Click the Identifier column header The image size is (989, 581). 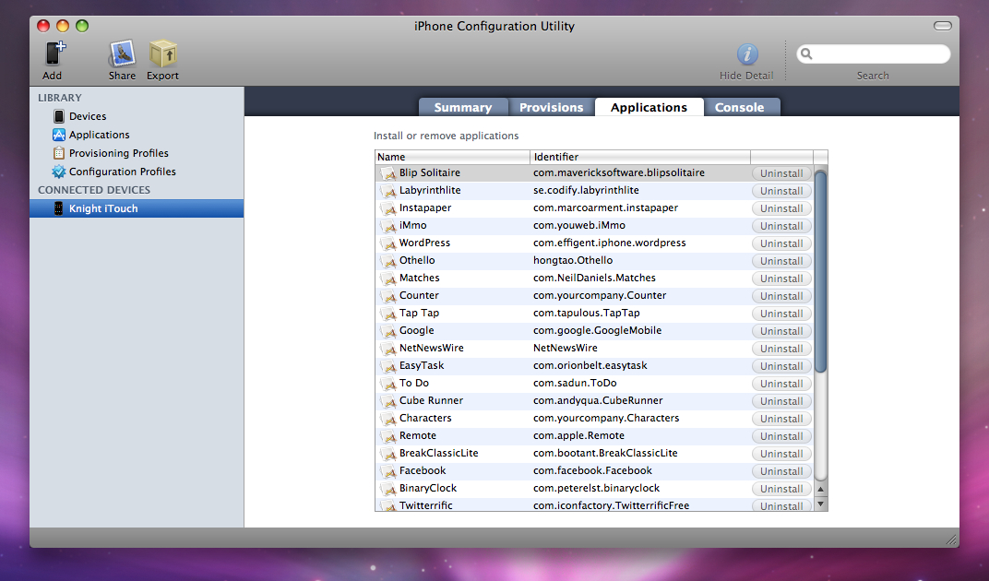pyautogui.click(x=640, y=157)
